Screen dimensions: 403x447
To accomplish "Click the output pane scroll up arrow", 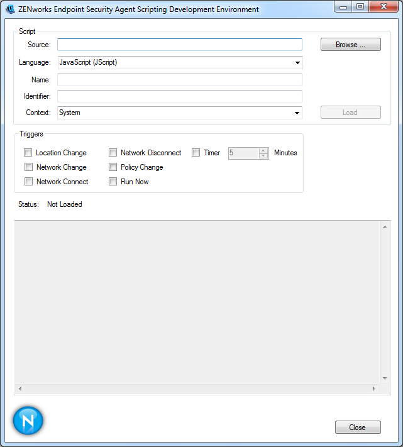I will tap(385, 227).
